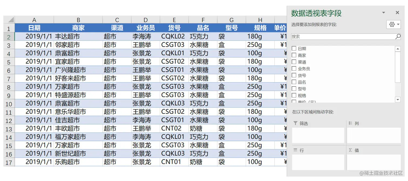Screen dimensions: 408x181
Task: Select cell containing 佳吉超市
Action: click(78, 120)
